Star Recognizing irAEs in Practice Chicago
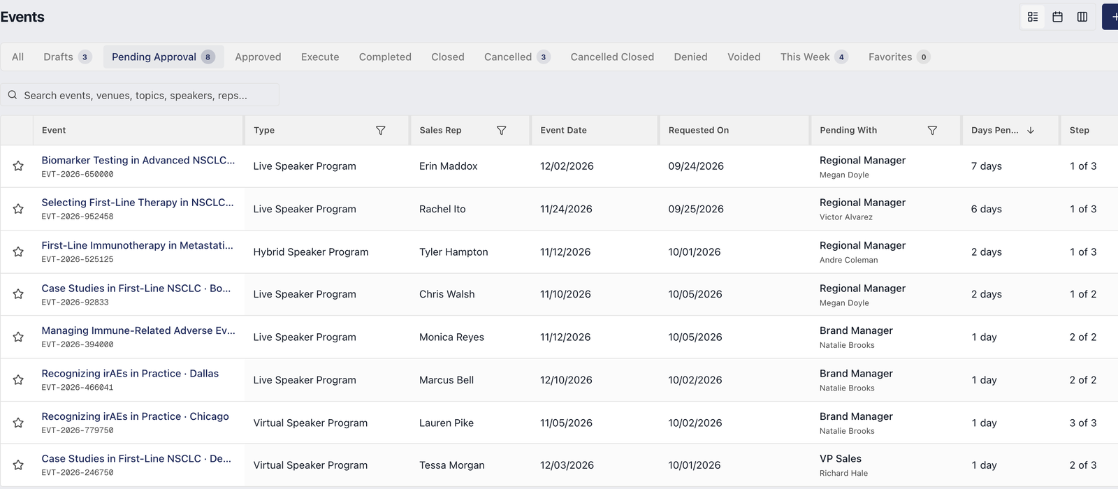This screenshot has height=489, width=1118. [x=18, y=423]
